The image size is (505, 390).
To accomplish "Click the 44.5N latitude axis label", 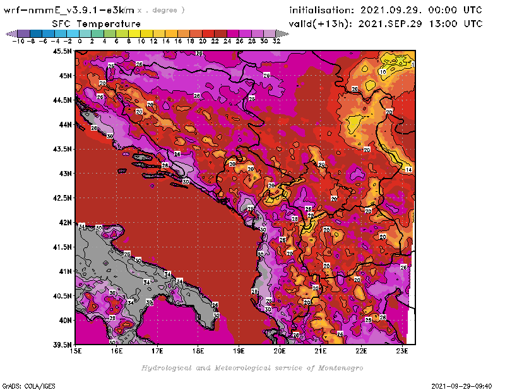I will (x=62, y=100).
